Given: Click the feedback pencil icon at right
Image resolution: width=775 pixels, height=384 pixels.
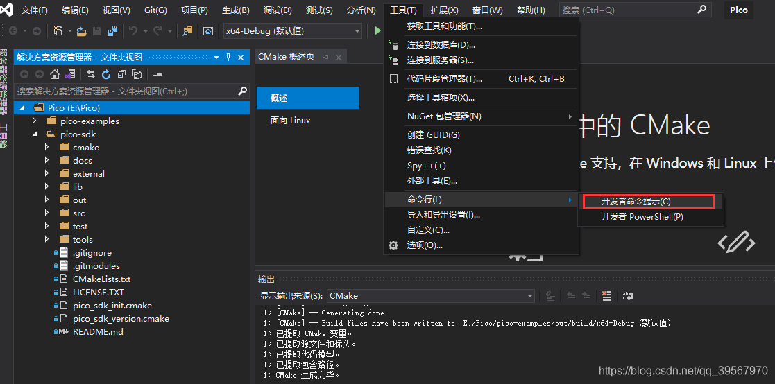Looking at the screenshot, I should click(736, 243).
